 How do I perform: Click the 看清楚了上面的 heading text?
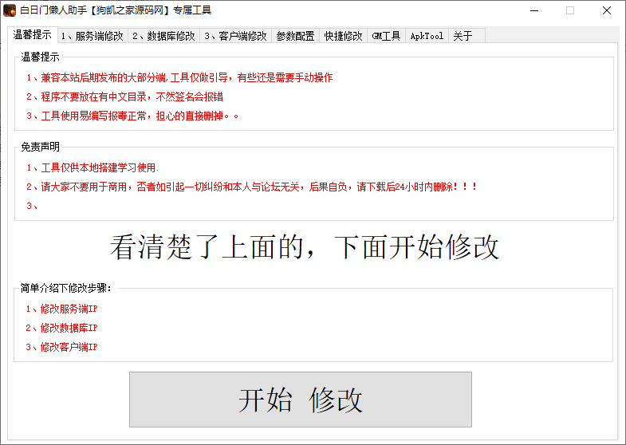(x=304, y=247)
